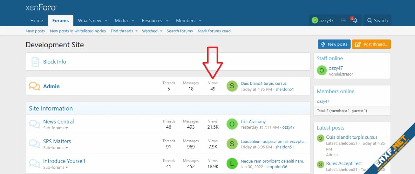Open the Members navigation tab
Image resolution: width=415 pixels, height=174 pixels.
tap(185, 21)
